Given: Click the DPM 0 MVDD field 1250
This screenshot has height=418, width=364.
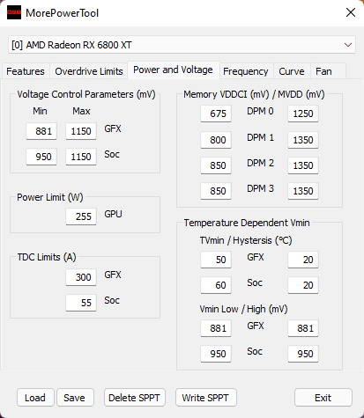Looking at the screenshot, I should point(303,114).
